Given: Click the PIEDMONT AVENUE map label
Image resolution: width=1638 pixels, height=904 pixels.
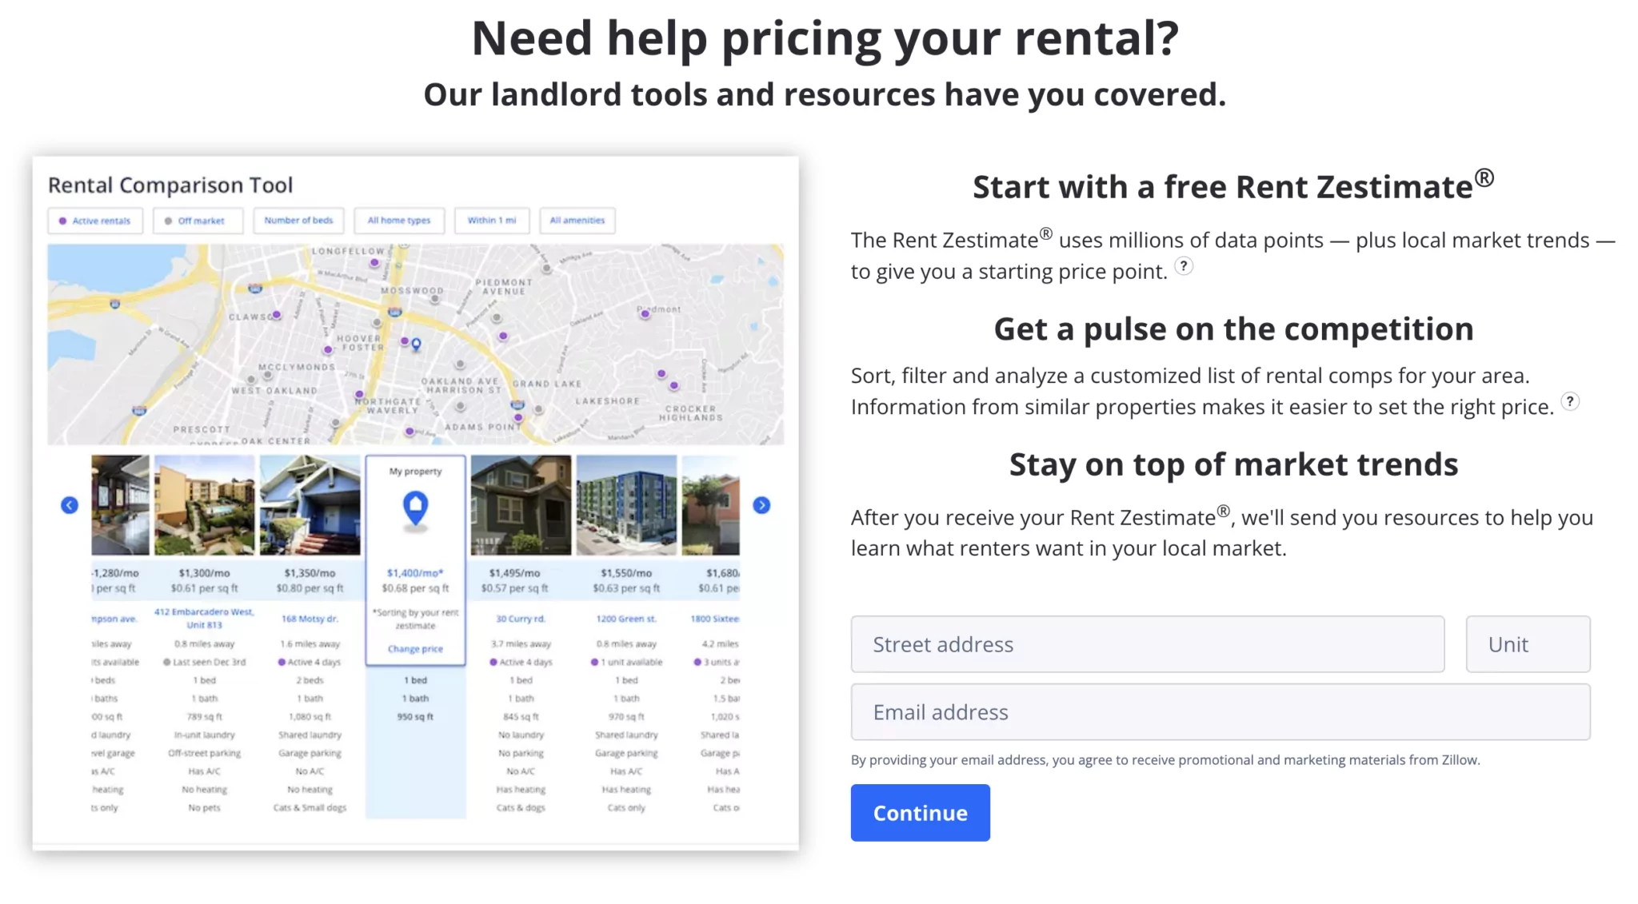Looking at the screenshot, I should 504,287.
